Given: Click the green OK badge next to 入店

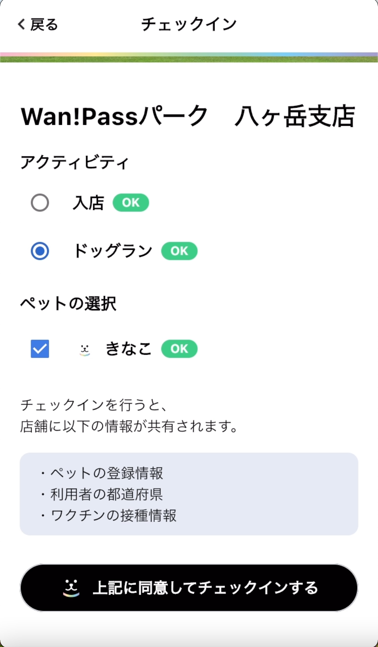Looking at the screenshot, I should (131, 203).
